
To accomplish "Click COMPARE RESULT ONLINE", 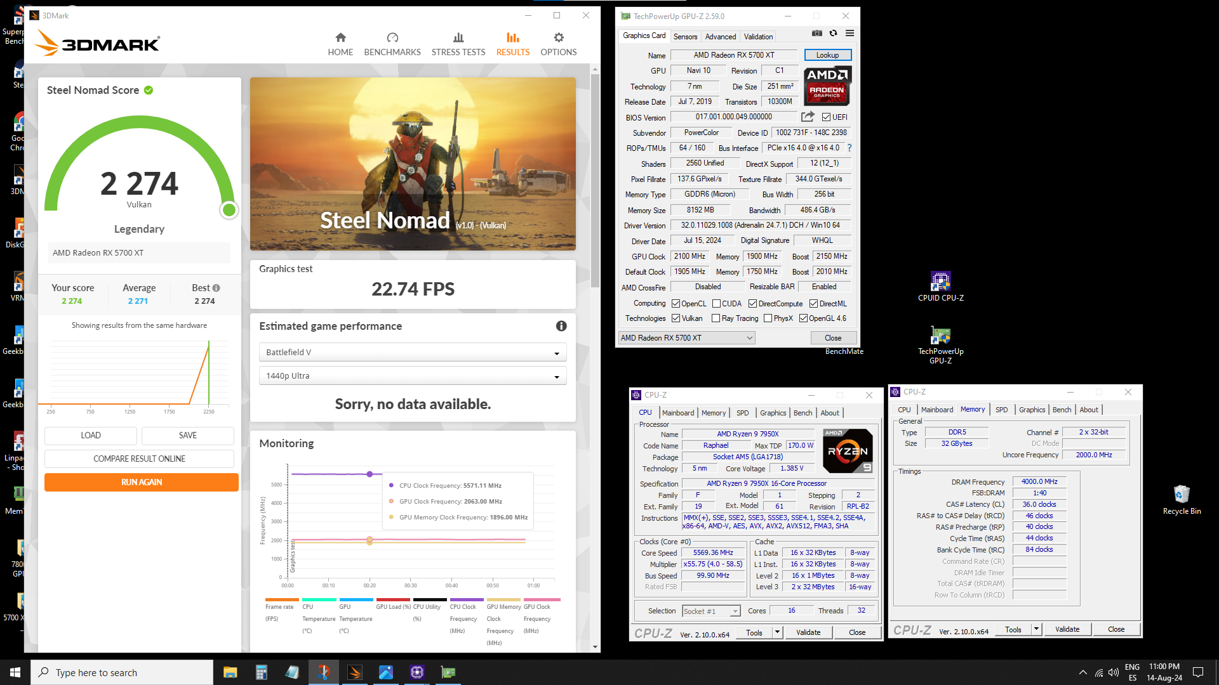I will pyautogui.click(x=139, y=459).
